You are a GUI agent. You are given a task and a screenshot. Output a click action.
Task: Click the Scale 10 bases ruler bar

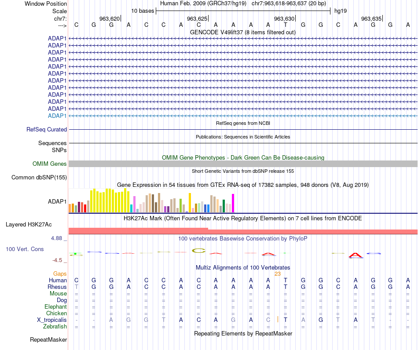pos(243,11)
